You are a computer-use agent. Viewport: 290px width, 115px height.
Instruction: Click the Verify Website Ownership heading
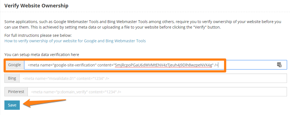click(x=36, y=5)
